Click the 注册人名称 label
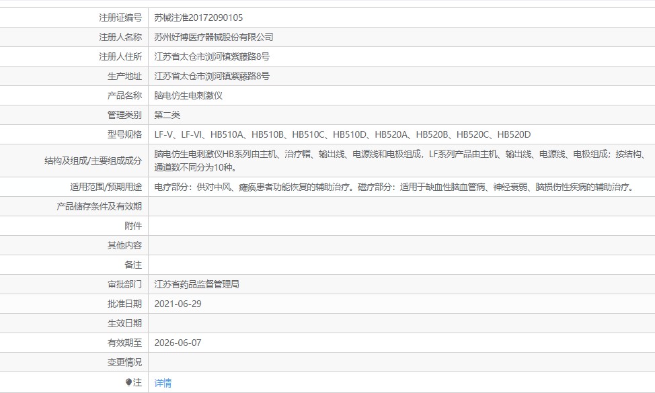 point(120,37)
